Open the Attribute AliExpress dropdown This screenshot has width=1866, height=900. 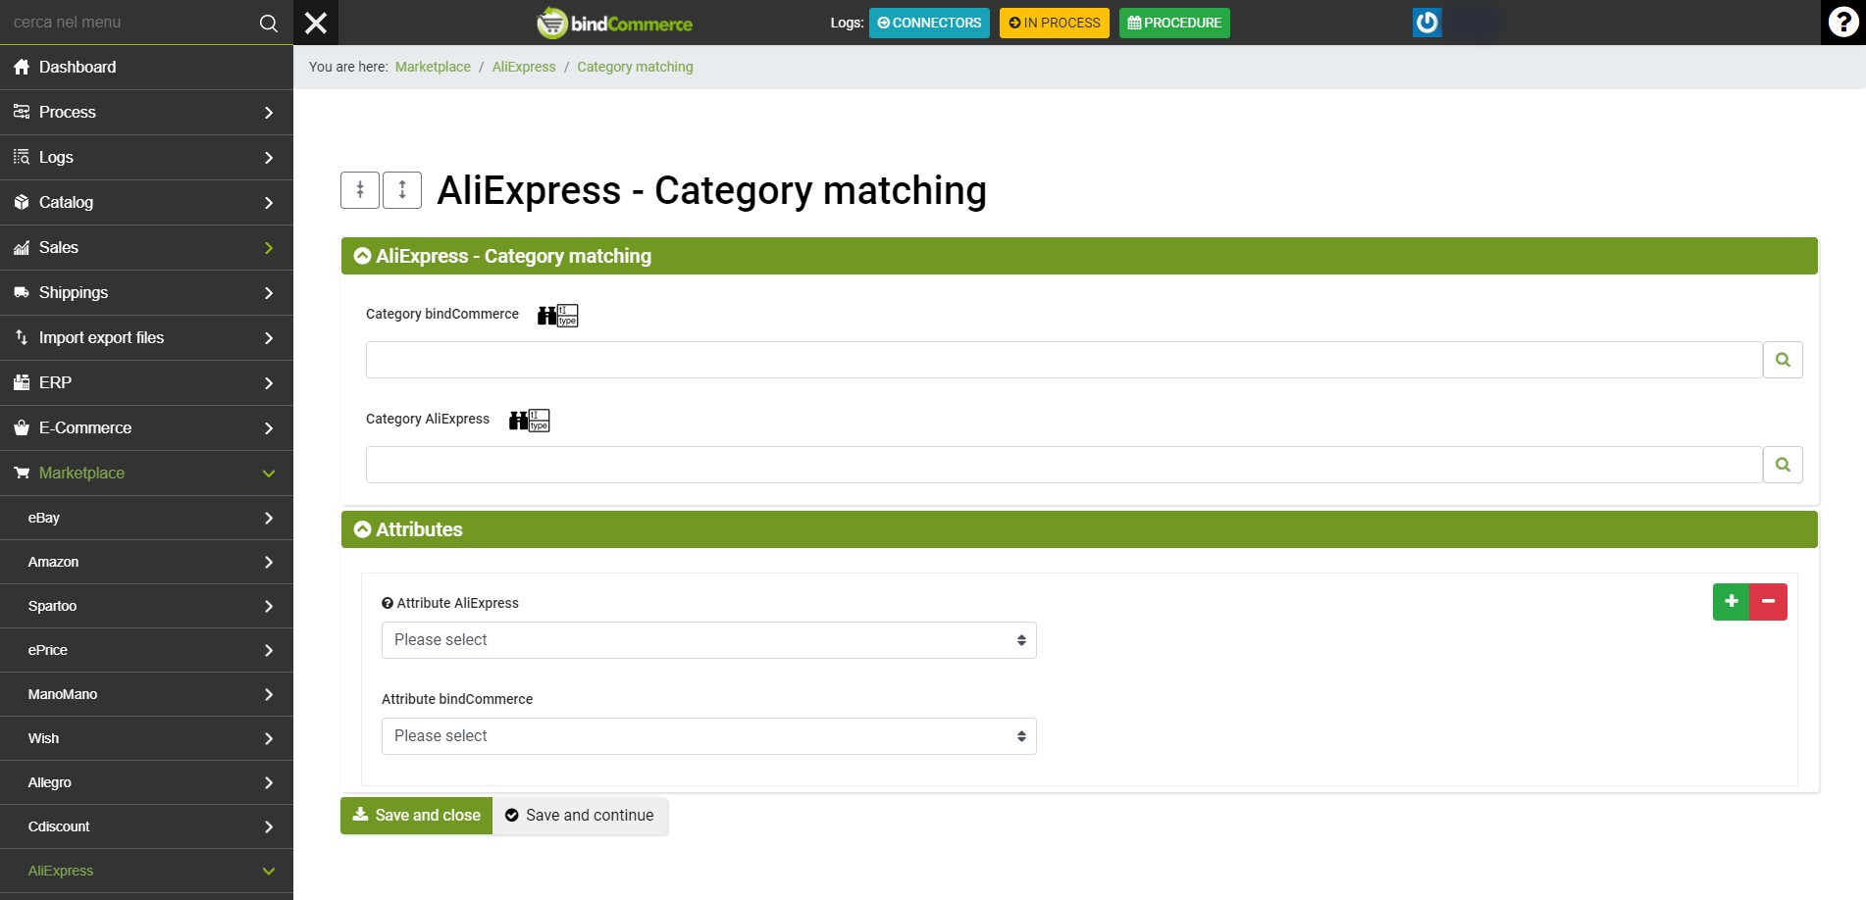pos(708,640)
